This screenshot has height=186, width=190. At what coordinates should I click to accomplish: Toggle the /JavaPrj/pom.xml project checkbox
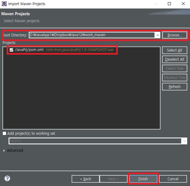pos(12,50)
